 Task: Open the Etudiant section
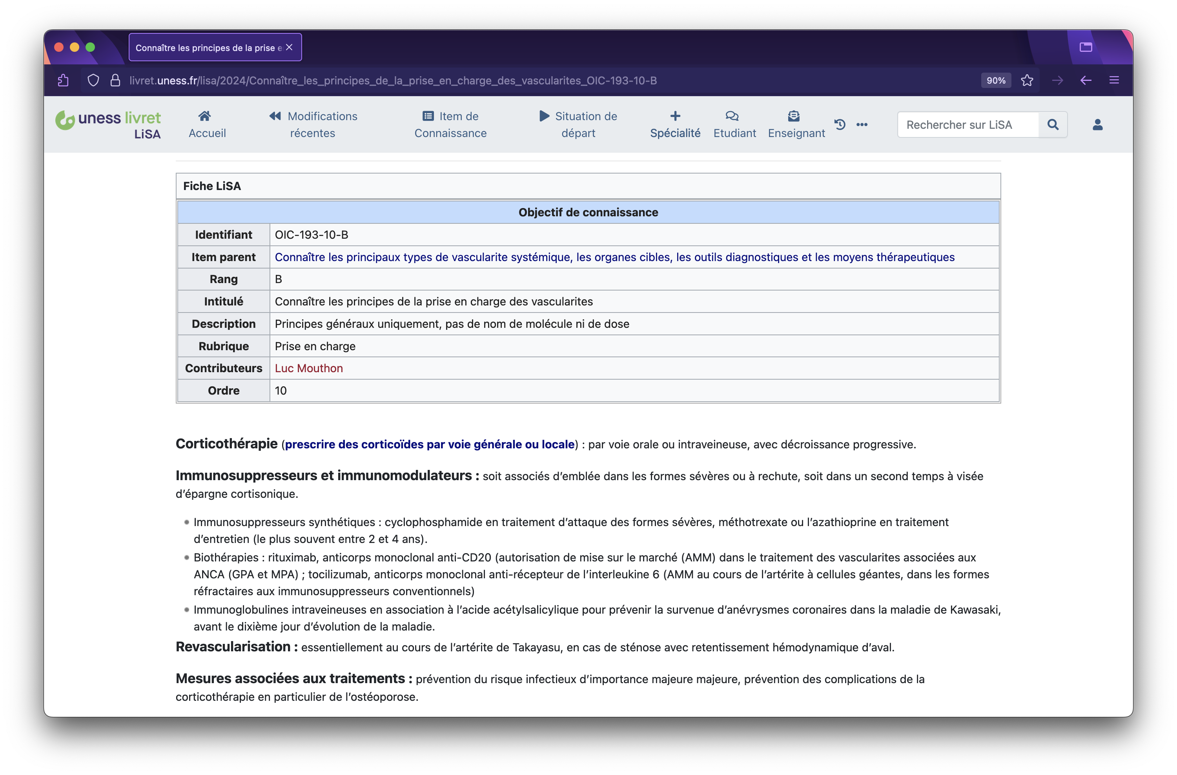[734, 124]
